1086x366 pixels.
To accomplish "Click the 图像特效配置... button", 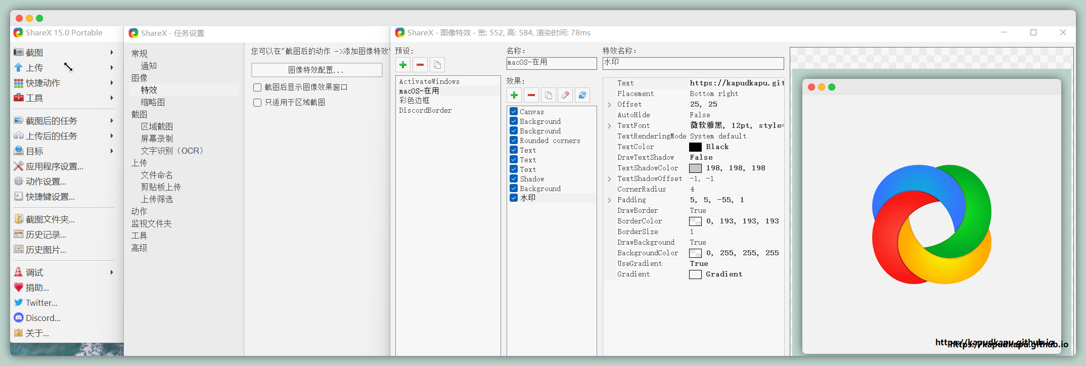I will click(x=316, y=70).
